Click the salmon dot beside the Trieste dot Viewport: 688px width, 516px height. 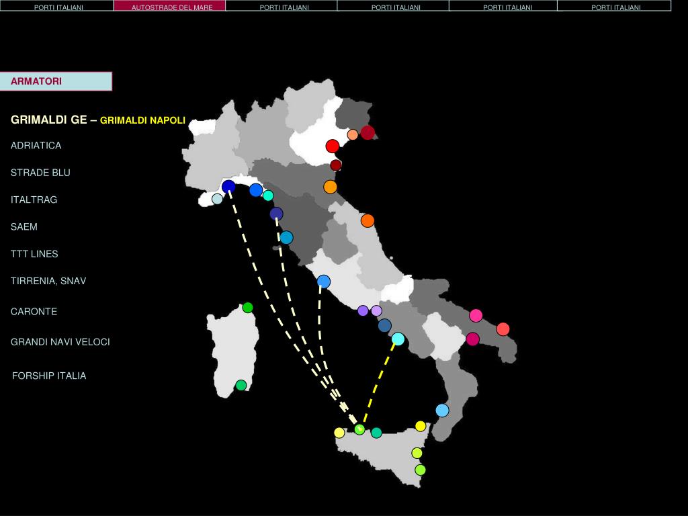[x=352, y=134]
